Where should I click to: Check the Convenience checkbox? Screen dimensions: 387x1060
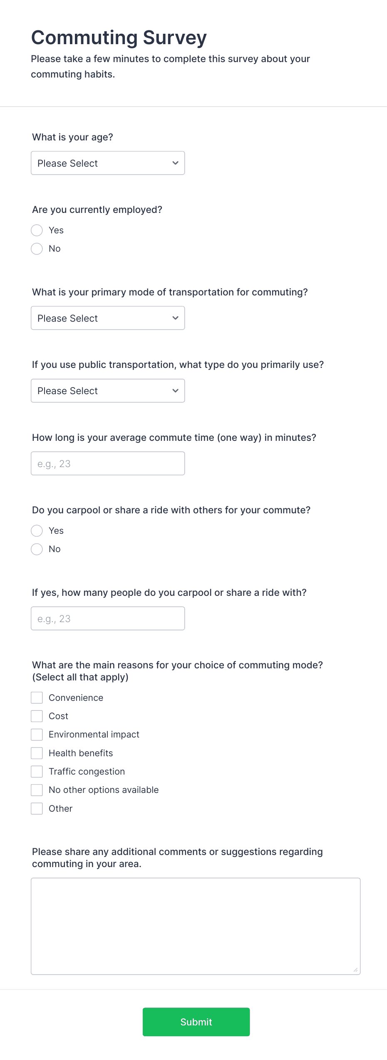[37, 697]
